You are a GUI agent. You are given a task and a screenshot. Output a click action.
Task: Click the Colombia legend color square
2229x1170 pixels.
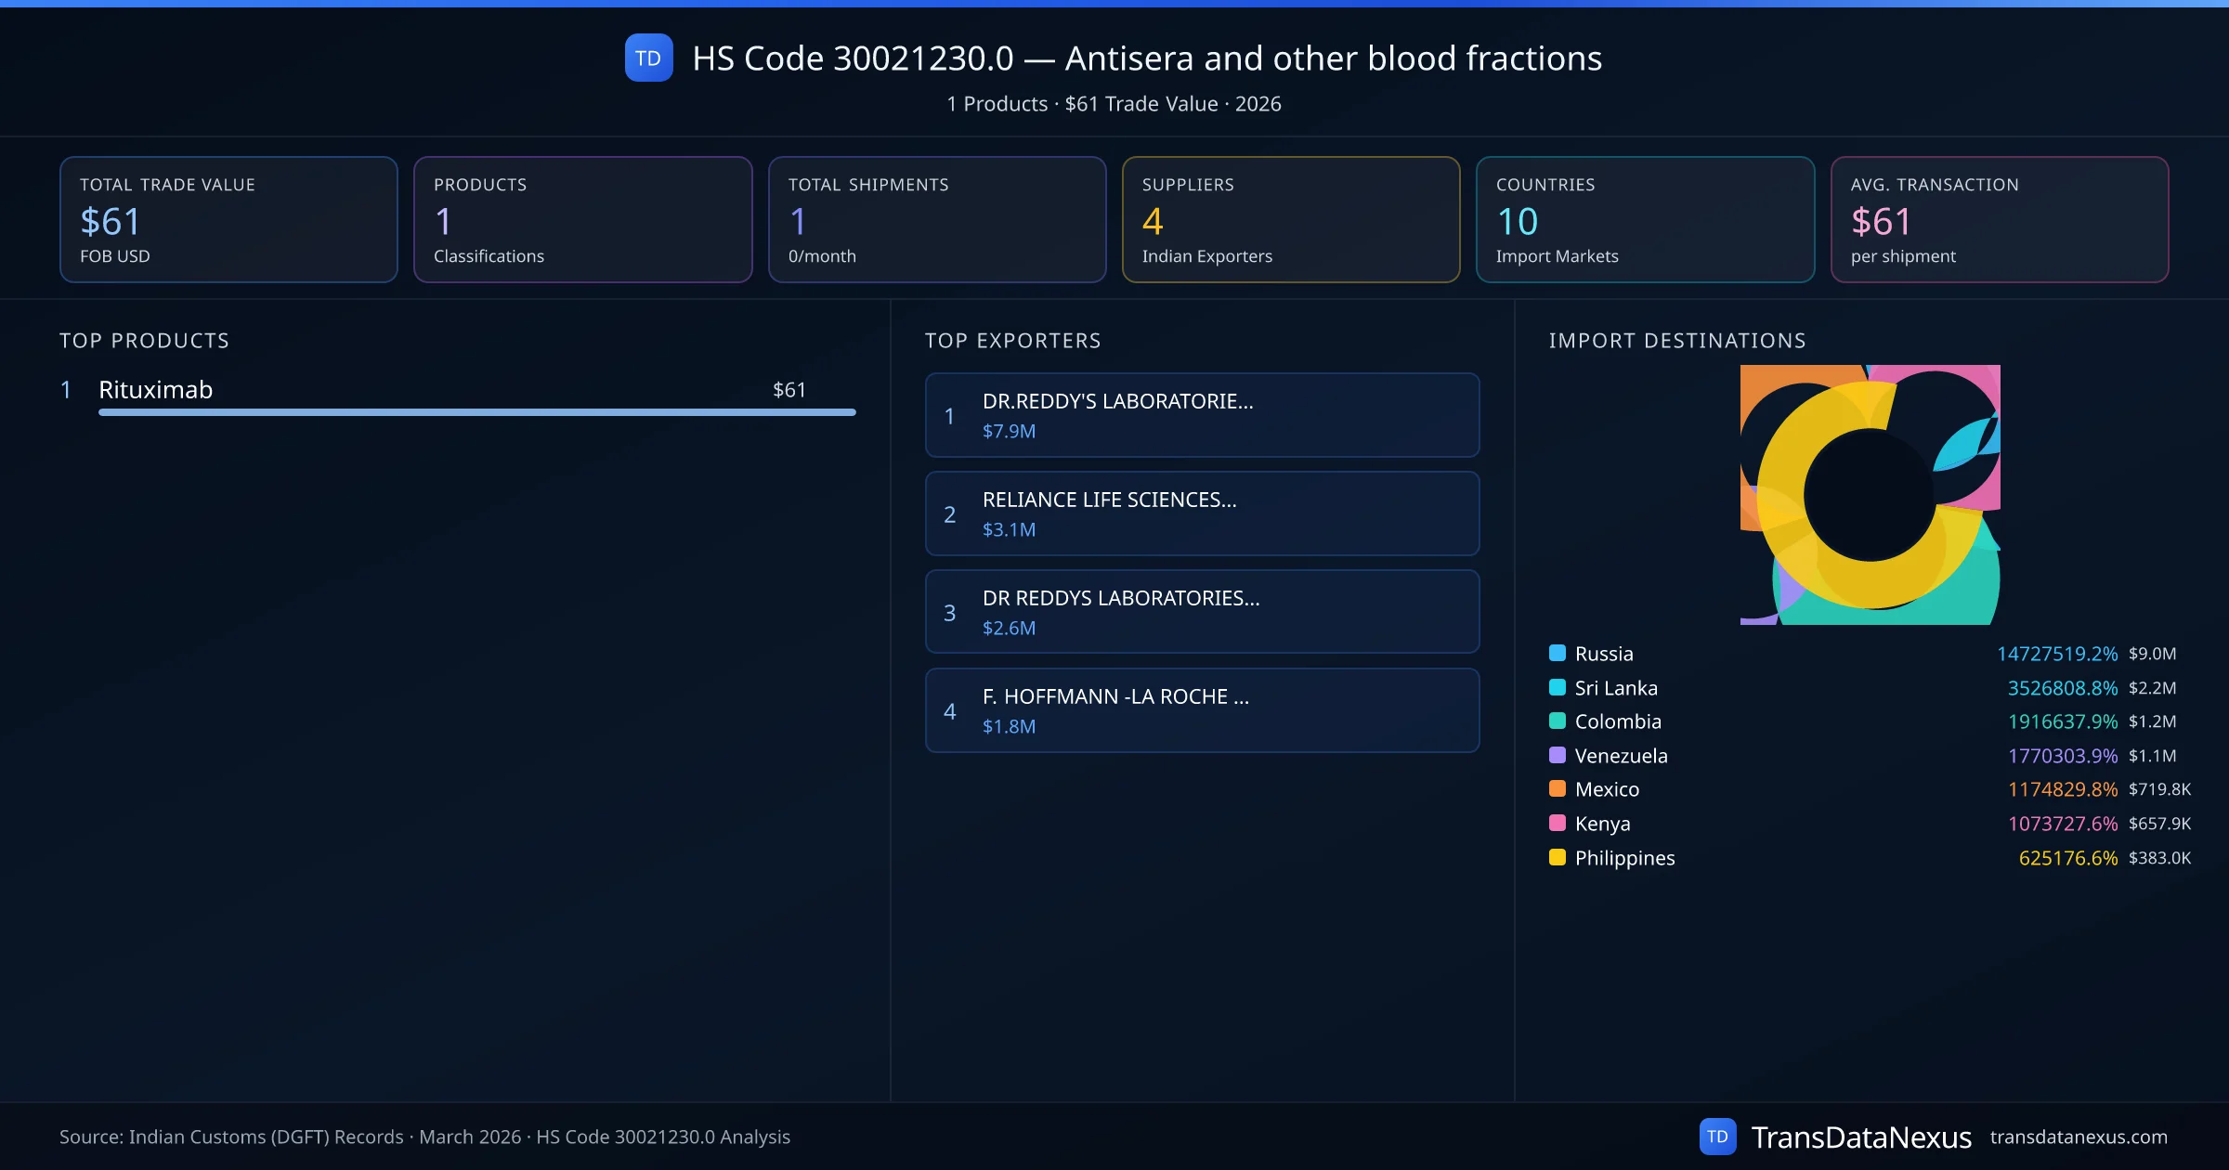pyautogui.click(x=1558, y=721)
